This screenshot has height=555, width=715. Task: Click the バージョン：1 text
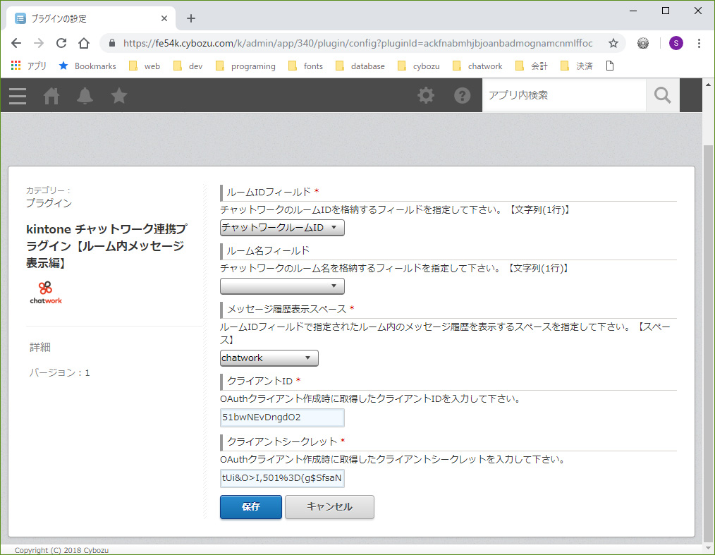point(60,372)
